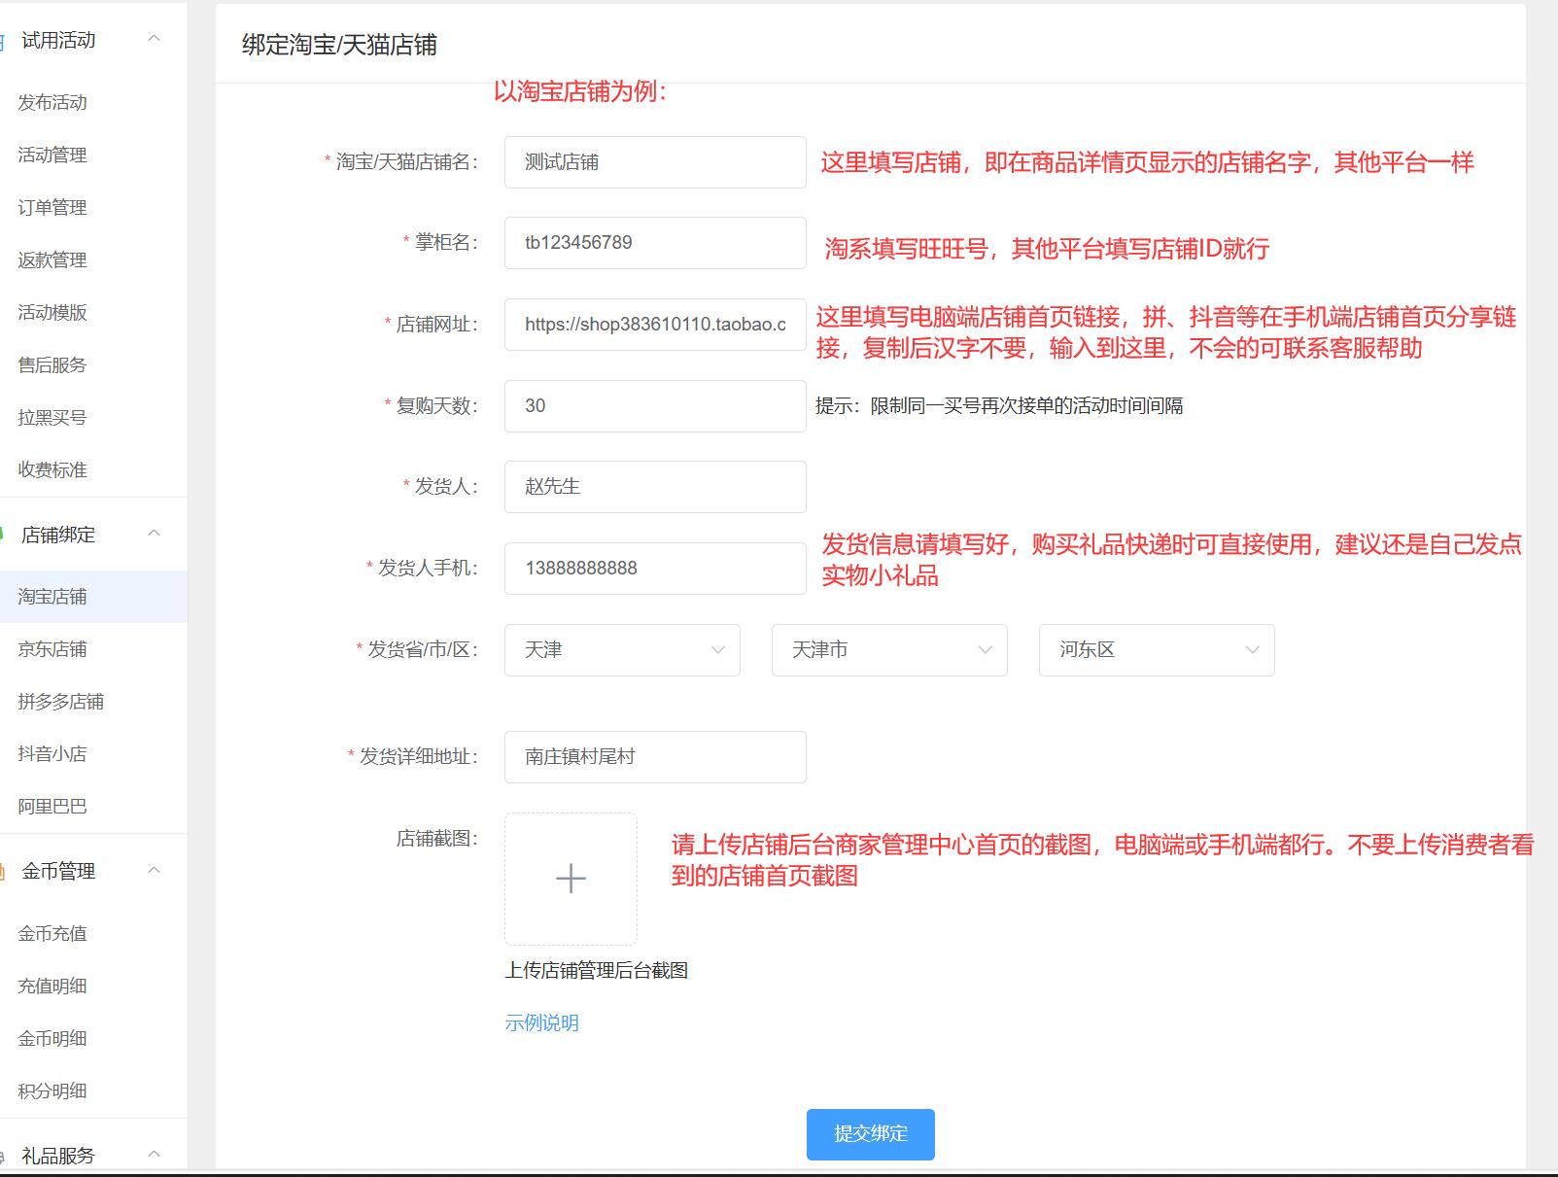Navigate to 金币充值 page

pyautogui.click(x=52, y=934)
